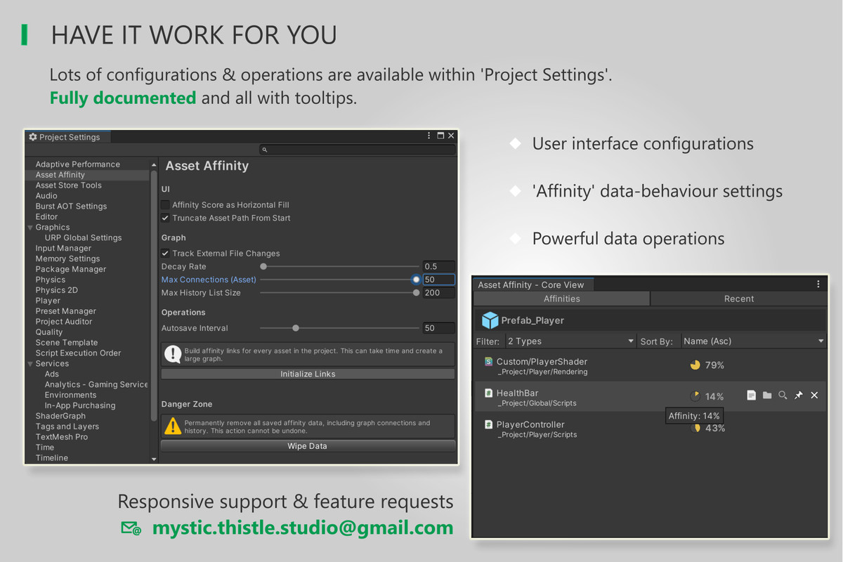Open the Filter 2 Types dropdown

(570, 341)
